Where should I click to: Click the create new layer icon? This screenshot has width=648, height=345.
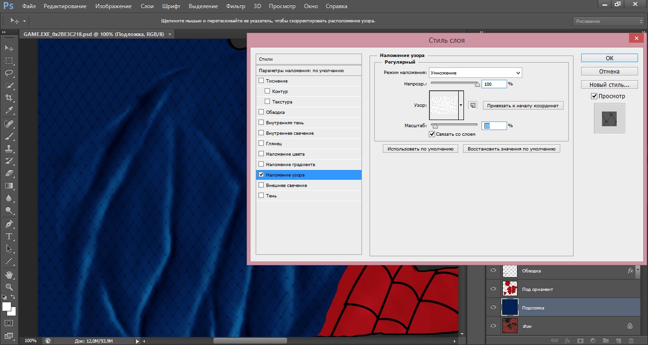tap(619, 340)
